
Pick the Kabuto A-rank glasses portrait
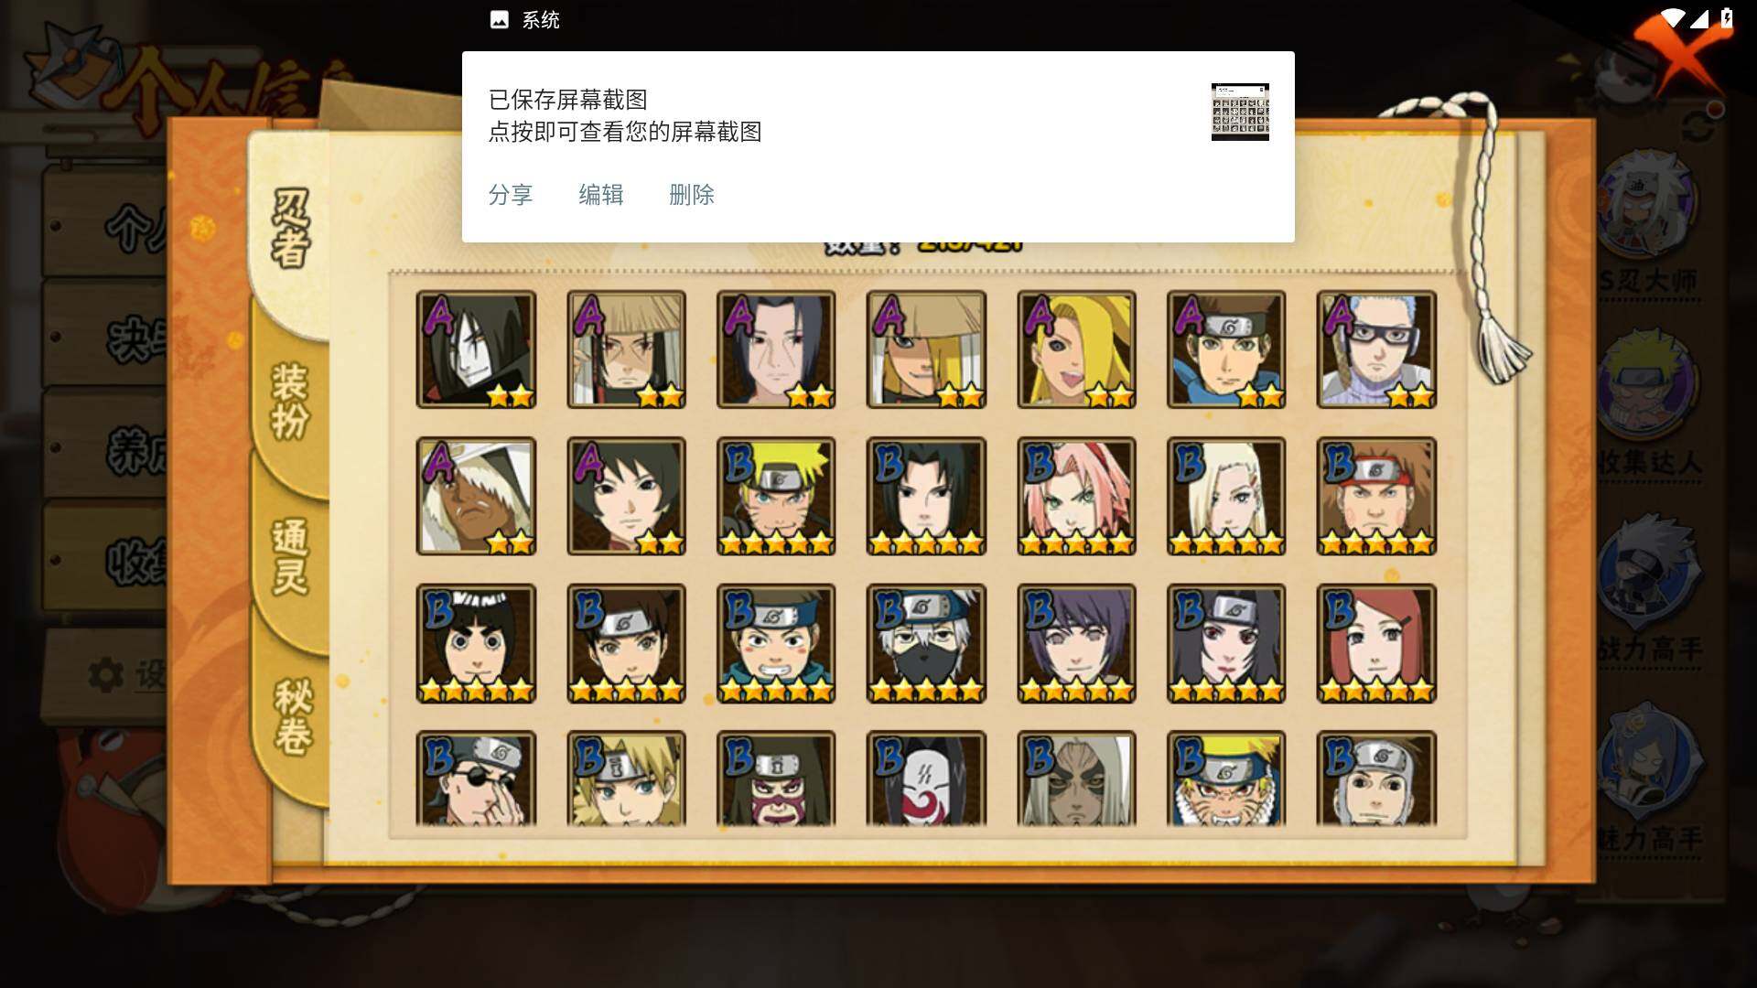point(1376,349)
